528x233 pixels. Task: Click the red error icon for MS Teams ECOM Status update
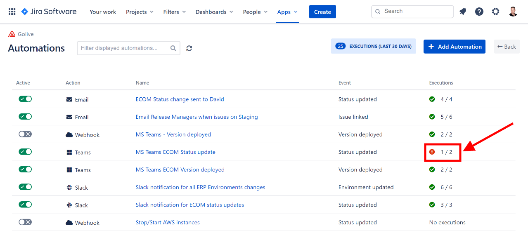[432, 152]
